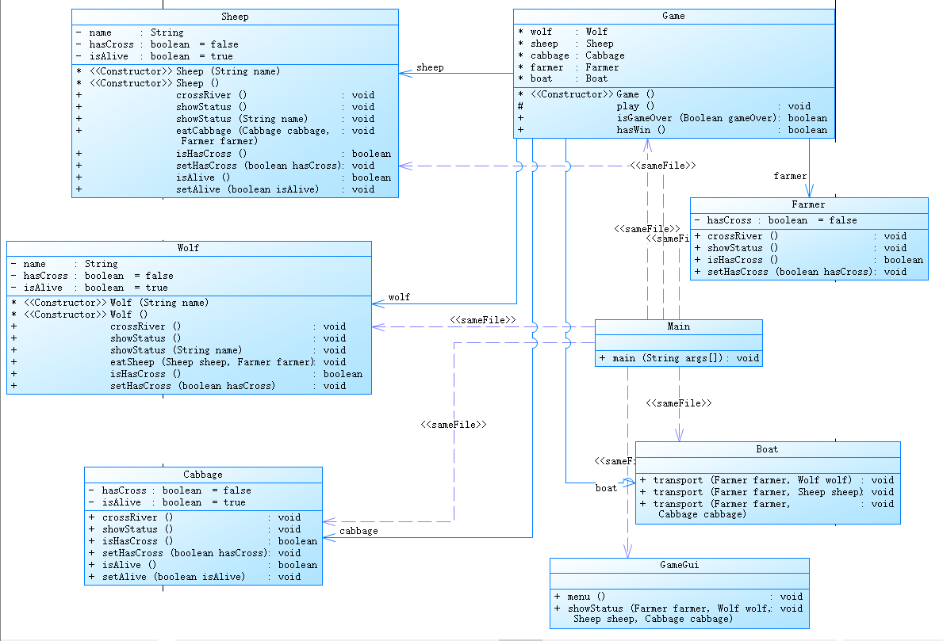Select the hasWin () operation in Game
Image resolution: width=943 pixels, height=641 pixels.
(673, 130)
